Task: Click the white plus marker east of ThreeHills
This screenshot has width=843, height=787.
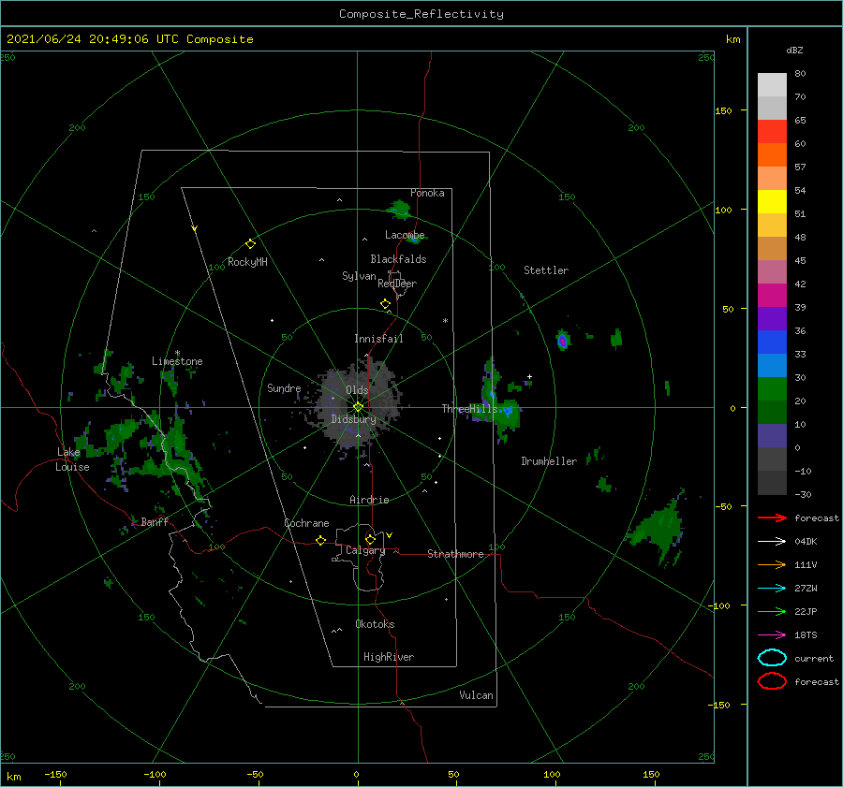Action: (x=529, y=376)
